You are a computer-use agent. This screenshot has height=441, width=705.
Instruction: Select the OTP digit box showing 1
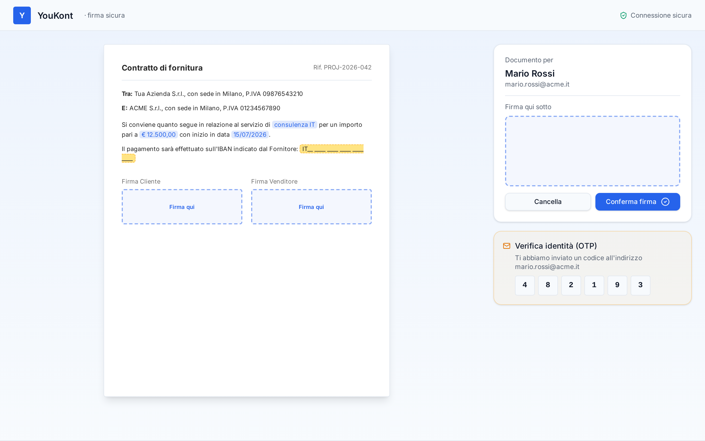coord(594,285)
